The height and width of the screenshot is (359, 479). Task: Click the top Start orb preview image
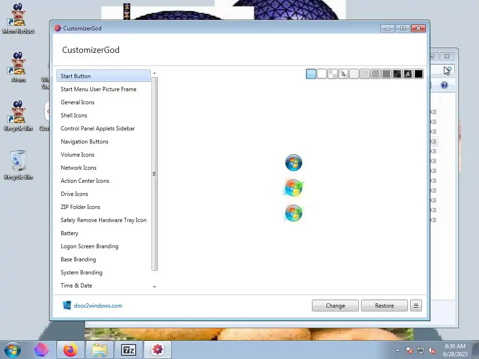pyautogui.click(x=294, y=163)
